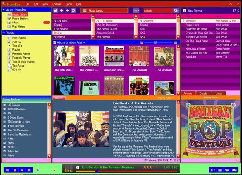This screenshot has height=175, width=242.
Task: Open the Tools menu
Action: pos(69,4)
